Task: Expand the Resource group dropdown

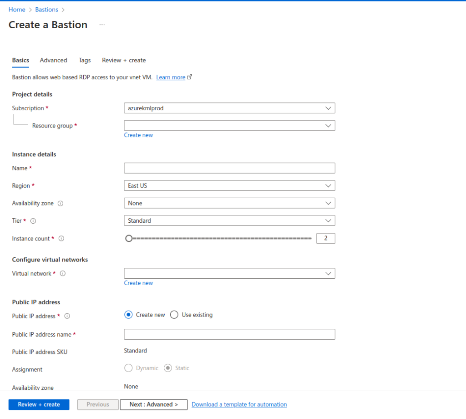Action: click(x=229, y=125)
